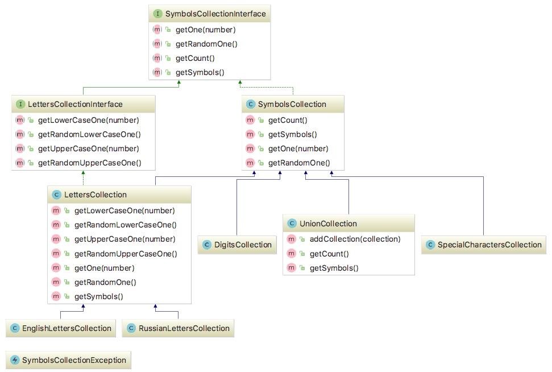Click the SpecialCharactersCollection node label
This screenshot has height=372, width=552.
[x=489, y=245]
